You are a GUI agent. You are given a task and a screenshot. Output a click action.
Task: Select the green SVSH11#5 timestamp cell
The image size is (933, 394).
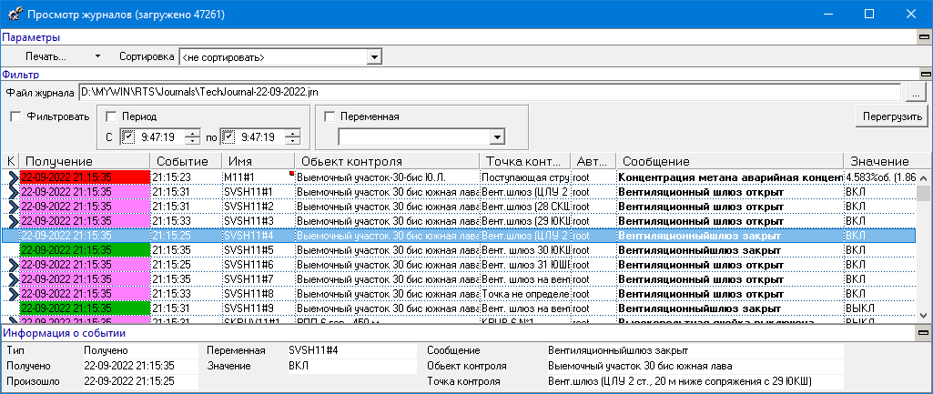point(85,250)
